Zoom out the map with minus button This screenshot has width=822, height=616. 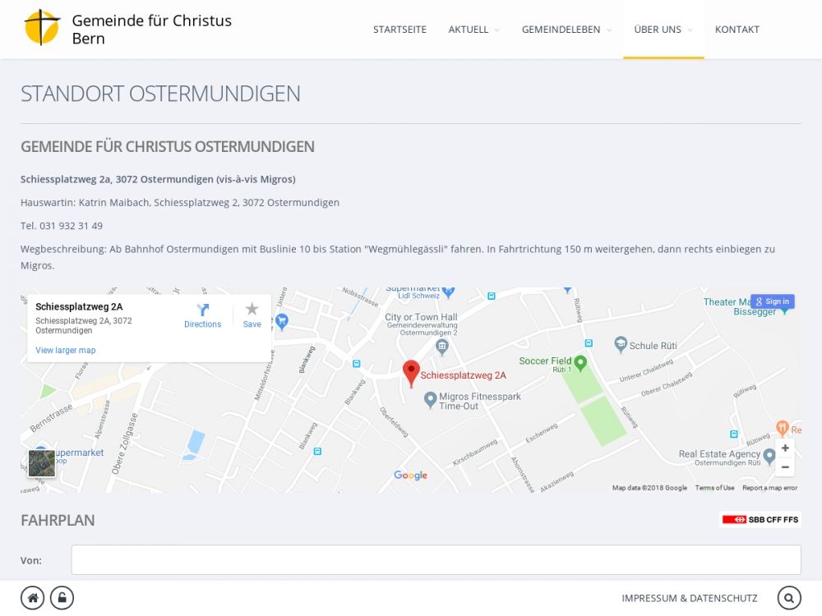click(785, 467)
